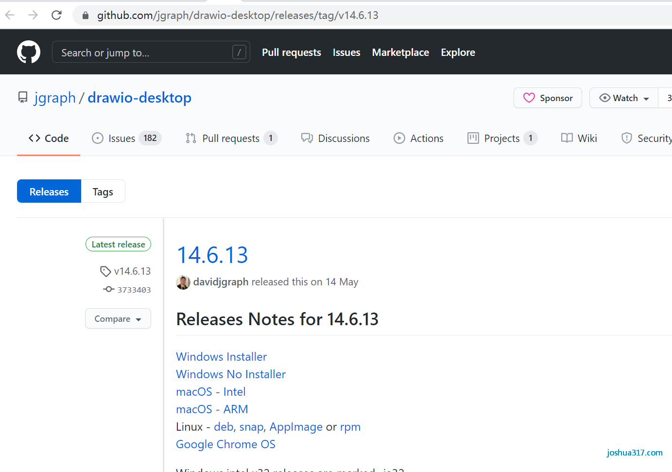This screenshot has height=472, width=672.
Task: Download the Linux deb package
Action: click(x=224, y=426)
